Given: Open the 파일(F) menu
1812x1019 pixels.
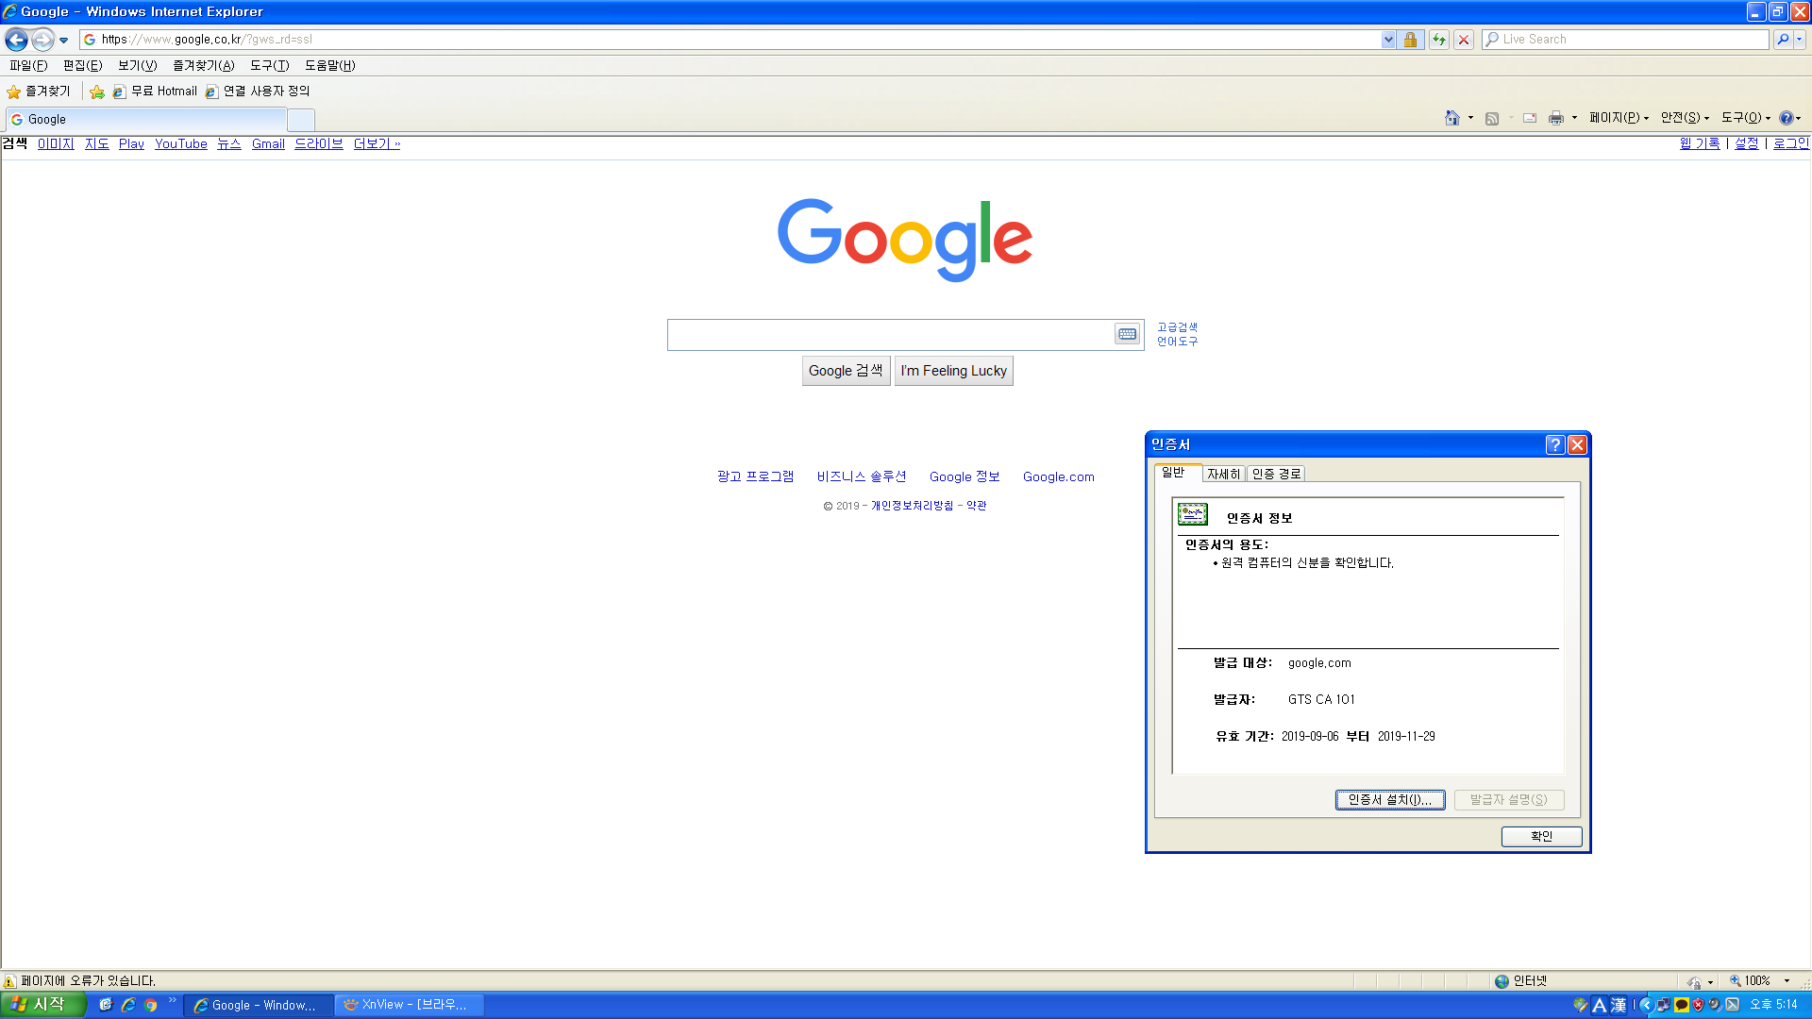Looking at the screenshot, I should pos(28,65).
